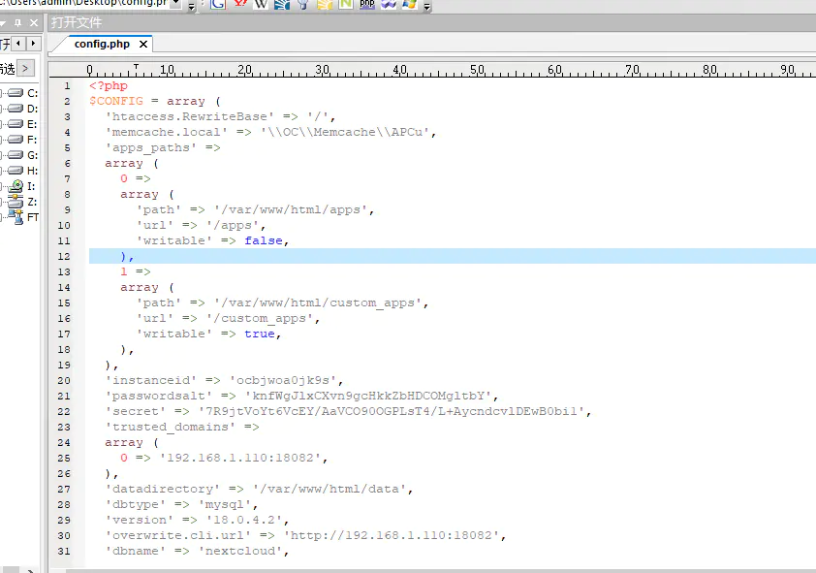Screen dimensions: 816x573
Task: Click the 'ocbjwoa0jk9s' value
Action: coord(283,380)
